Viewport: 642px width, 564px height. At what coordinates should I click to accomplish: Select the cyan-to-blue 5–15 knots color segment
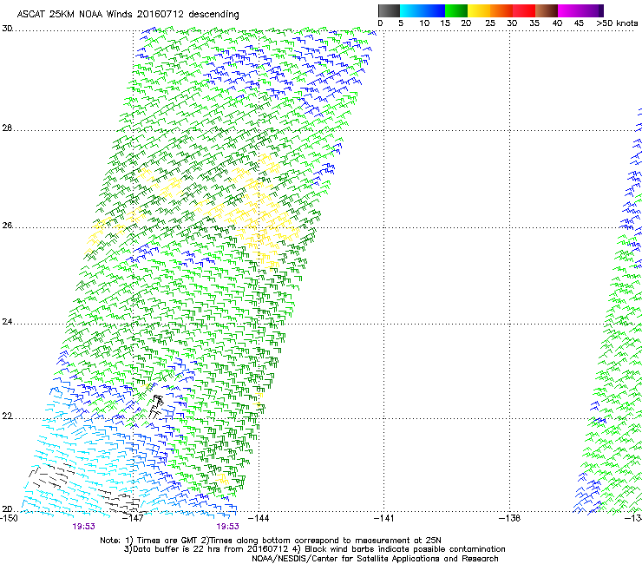pyautogui.click(x=423, y=10)
